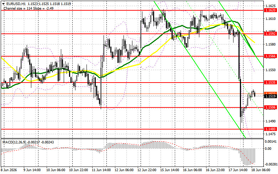Select the 1.1566 red price level label
278x174 pixels.
click(x=270, y=56)
